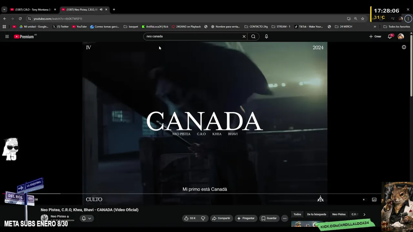The width and height of the screenshot is (413, 232).
Task: Open 24GANG on Playback bookmark
Action: [x=186, y=27]
